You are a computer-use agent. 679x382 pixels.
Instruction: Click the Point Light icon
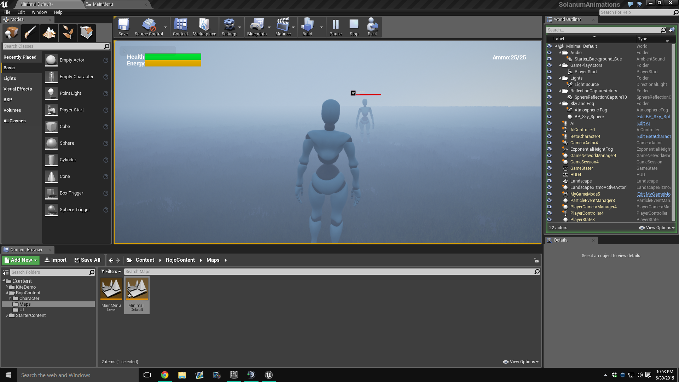pyautogui.click(x=51, y=93)
